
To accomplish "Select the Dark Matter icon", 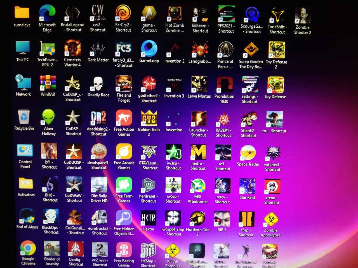I will (98, 49).
